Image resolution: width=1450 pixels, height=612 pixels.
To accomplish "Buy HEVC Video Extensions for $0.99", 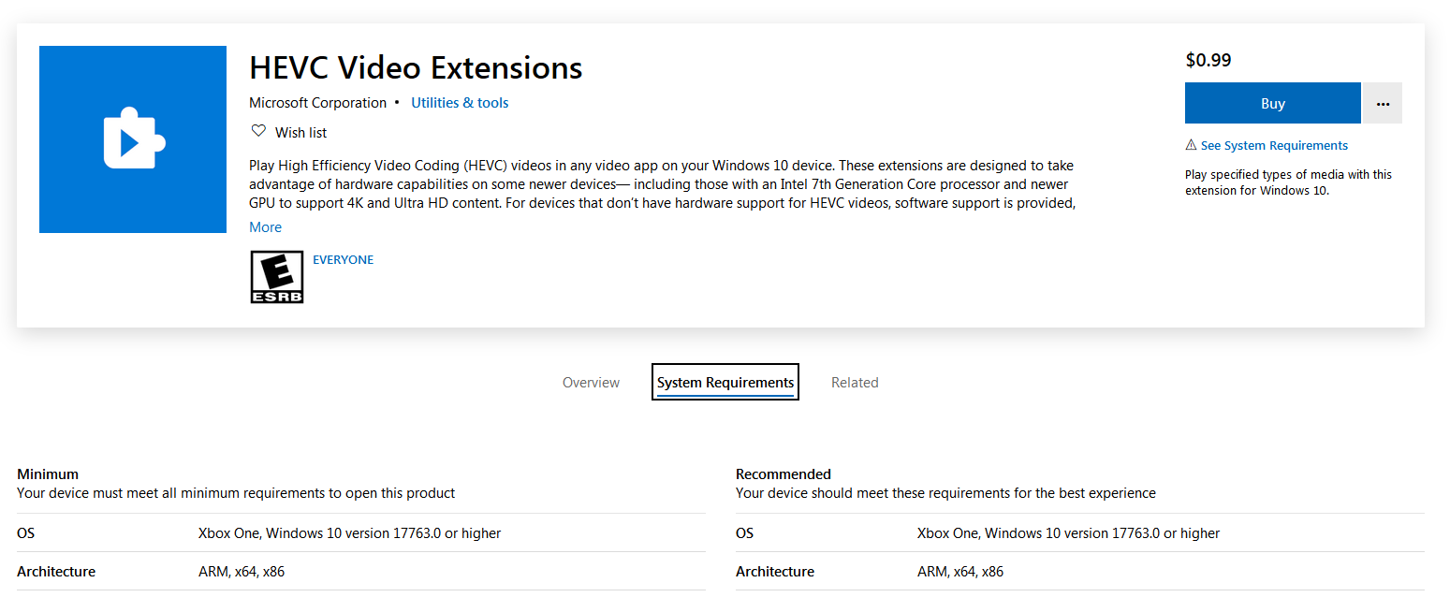I will pyautogui.click(x=1273, y=104).
